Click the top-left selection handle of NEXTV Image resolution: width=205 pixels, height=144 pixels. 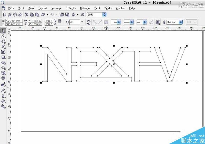tap(41, 46)
